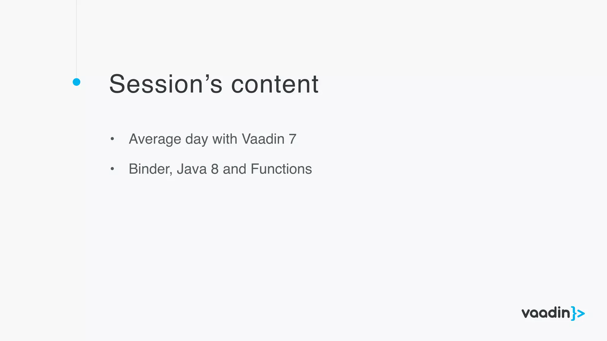This screenshot has width=607, height=341.
Task: Click the blue }> symbol in logo
Action: click(x=578, y=313)
